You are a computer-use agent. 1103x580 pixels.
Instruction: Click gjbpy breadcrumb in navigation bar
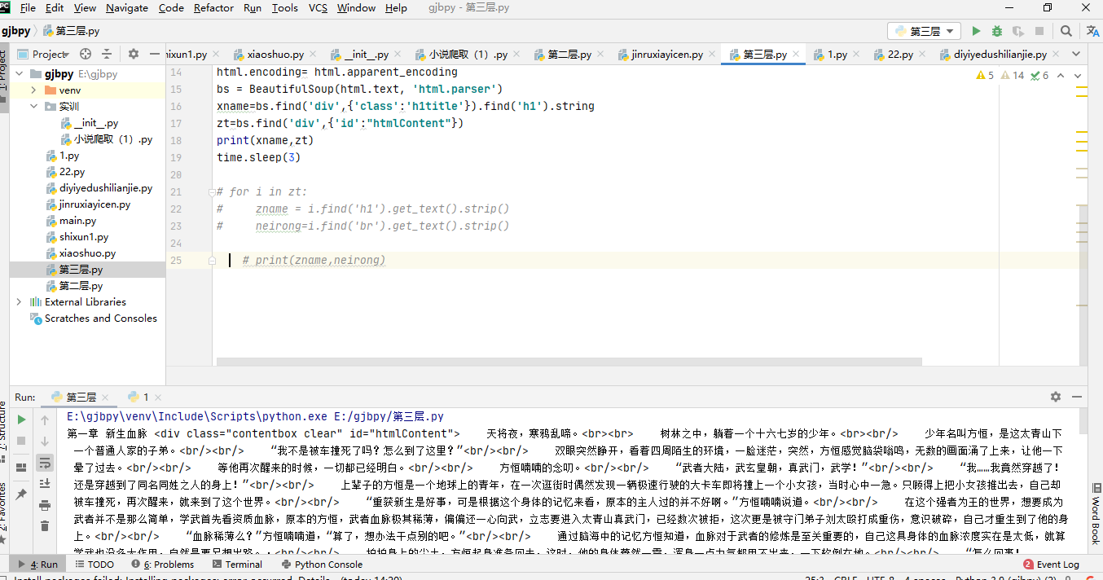pyautogui.click(x=15, y=31)
